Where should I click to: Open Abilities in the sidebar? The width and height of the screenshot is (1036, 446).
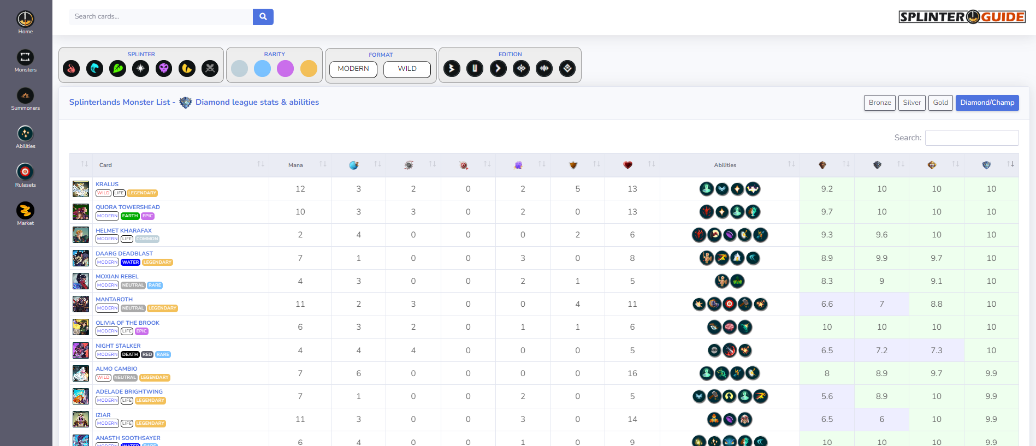click(x=25, y=137)
